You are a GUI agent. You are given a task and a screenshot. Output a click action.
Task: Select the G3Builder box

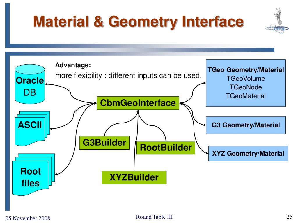tap(104, 143)
